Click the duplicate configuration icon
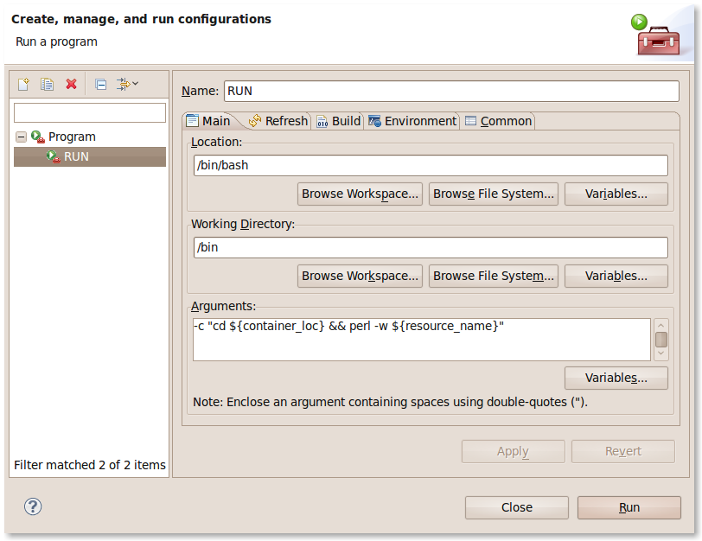 tap(48, 84)
